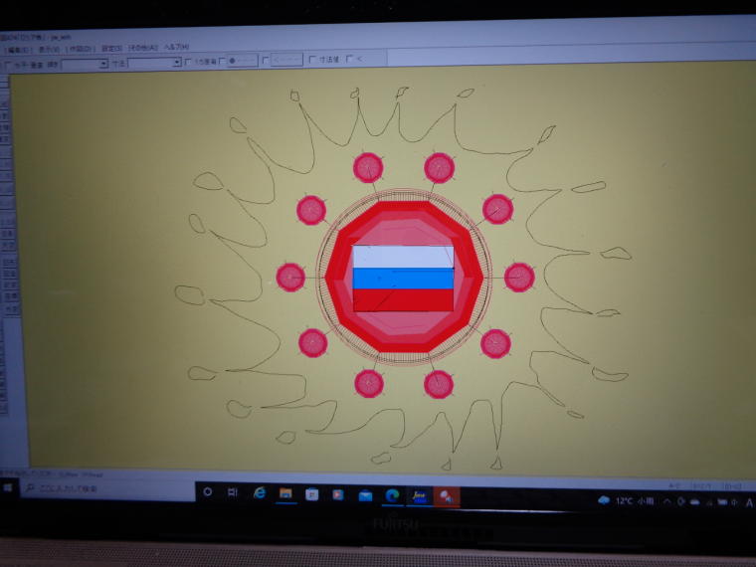Click the flag rectangle in the drawing
The height and width of the screenshot is (567, 756).
[x=403, y=279]
